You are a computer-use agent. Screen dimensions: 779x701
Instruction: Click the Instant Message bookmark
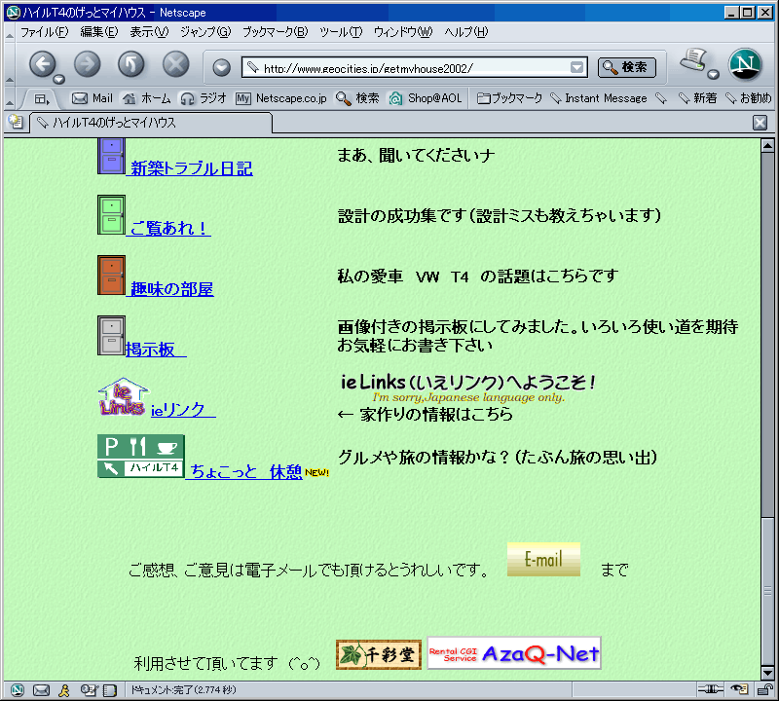coord(599,98)
